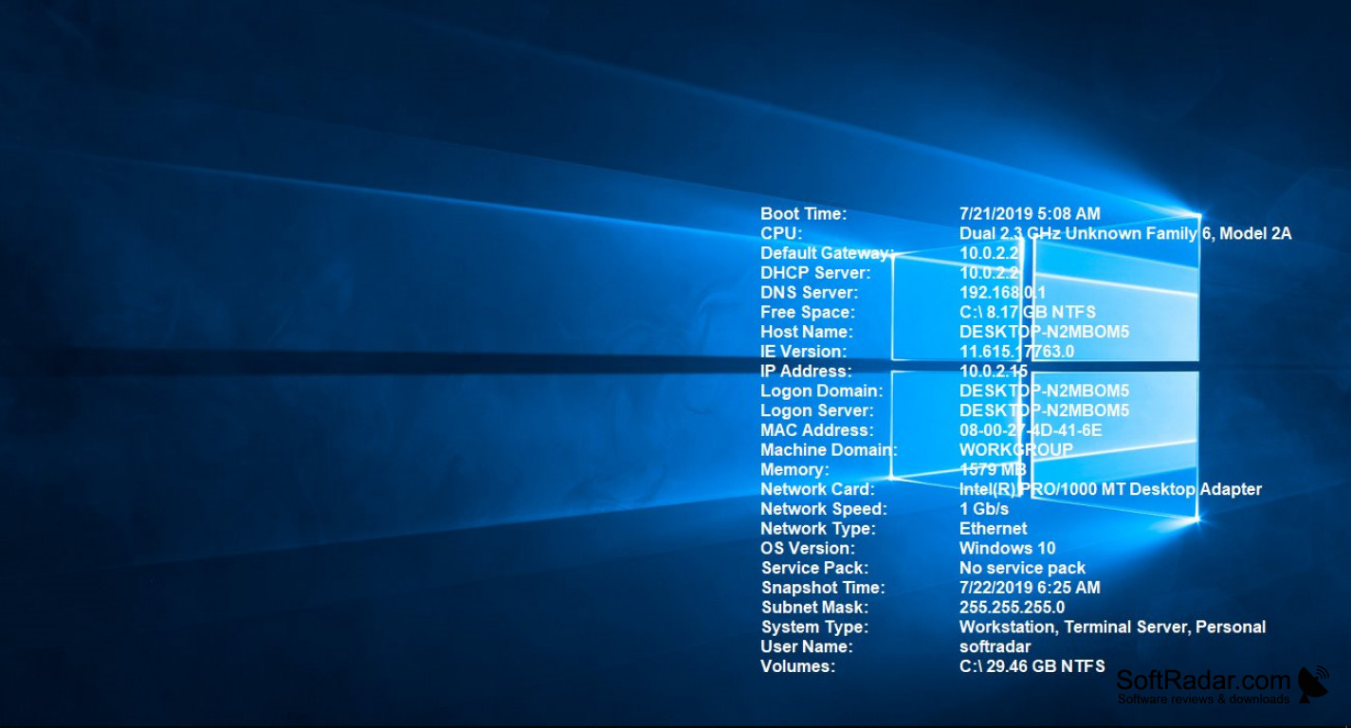The image size is (1351, 728).
Task: Click the IE Version number 11.615.17763.0
Action: [x=1016, y=352]
